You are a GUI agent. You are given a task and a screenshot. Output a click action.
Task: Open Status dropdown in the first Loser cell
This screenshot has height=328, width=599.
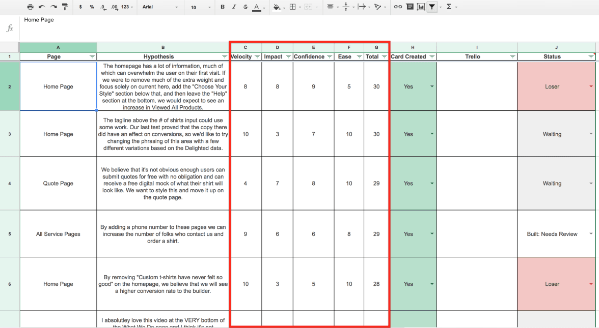(x=591, y=86)
